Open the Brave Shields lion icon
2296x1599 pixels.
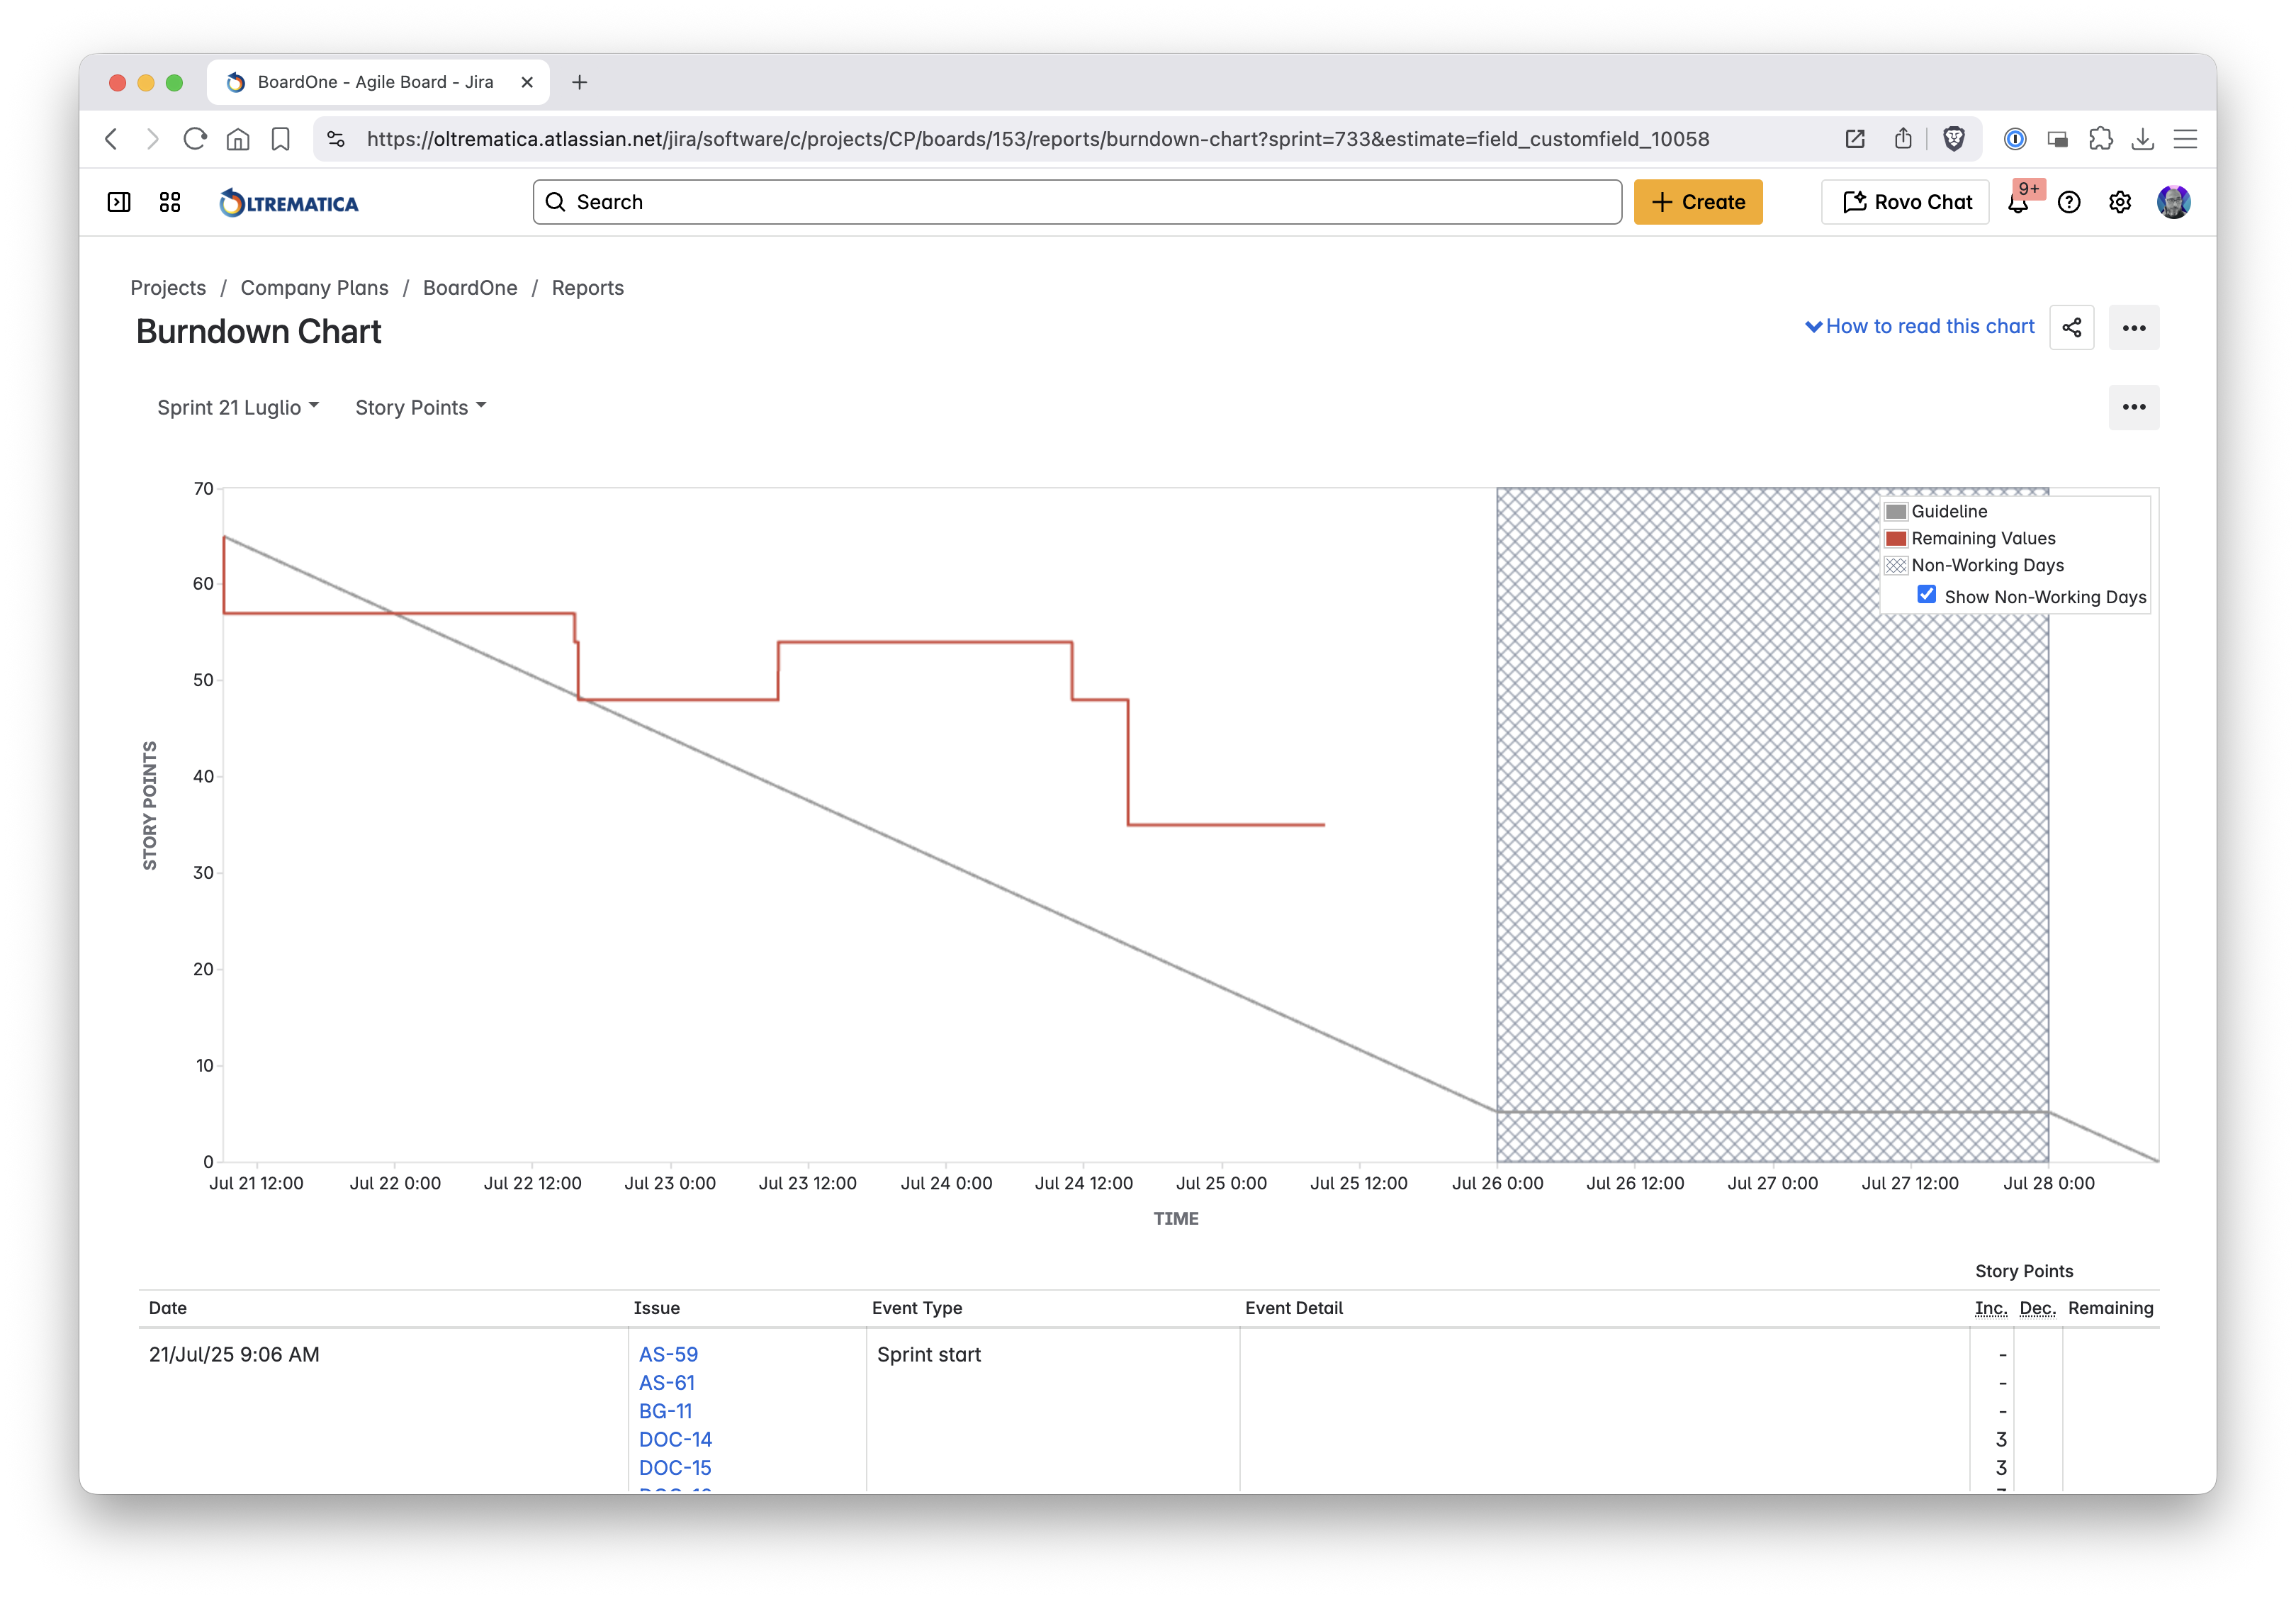tap(1956, 139)
